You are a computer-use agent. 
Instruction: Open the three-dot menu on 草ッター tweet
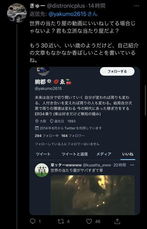click(x=132, y=165)
